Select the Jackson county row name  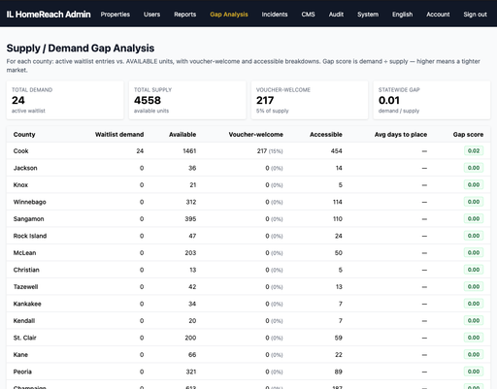(x=25, y=168)
